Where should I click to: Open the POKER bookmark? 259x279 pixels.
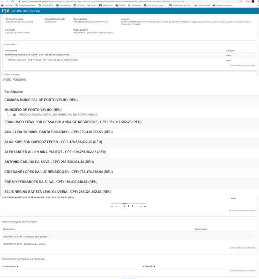pos(120,5)
